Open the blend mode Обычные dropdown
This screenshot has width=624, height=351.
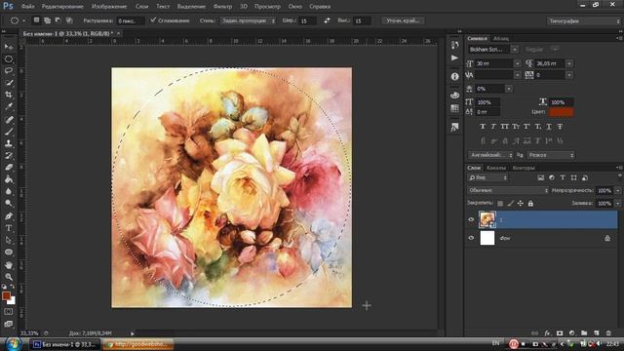508,191
